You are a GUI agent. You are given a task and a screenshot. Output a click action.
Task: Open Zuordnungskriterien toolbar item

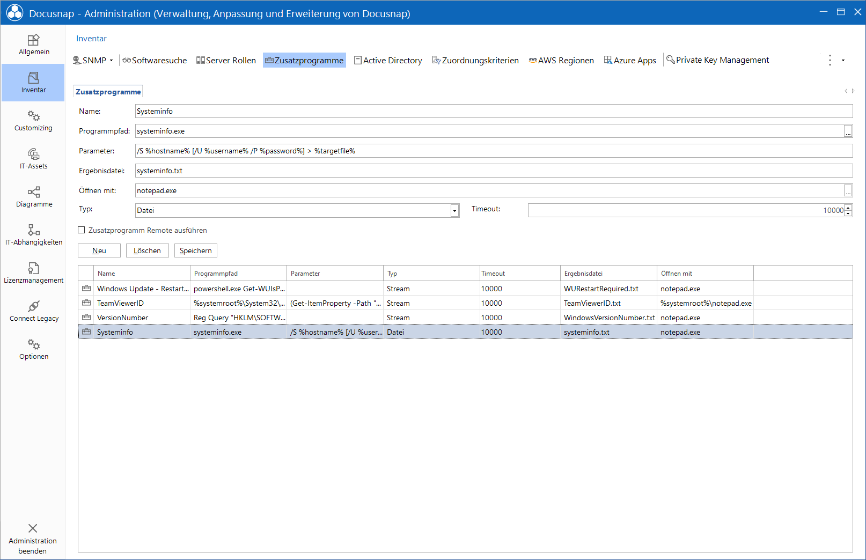click(475, 60)
